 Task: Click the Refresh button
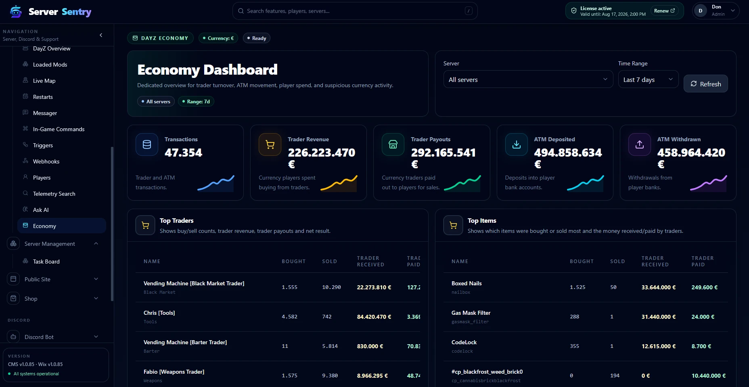(705, 84)
